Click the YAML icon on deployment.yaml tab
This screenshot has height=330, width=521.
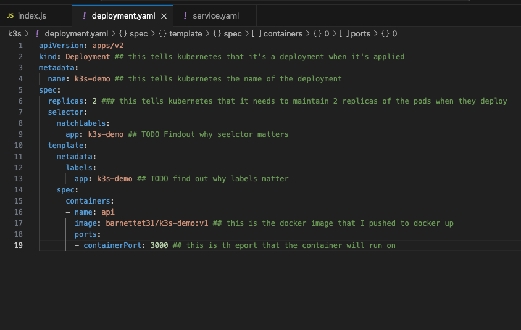[x=84, y=15]
